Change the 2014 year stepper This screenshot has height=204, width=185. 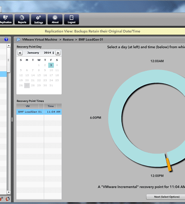tap(53, 53)
